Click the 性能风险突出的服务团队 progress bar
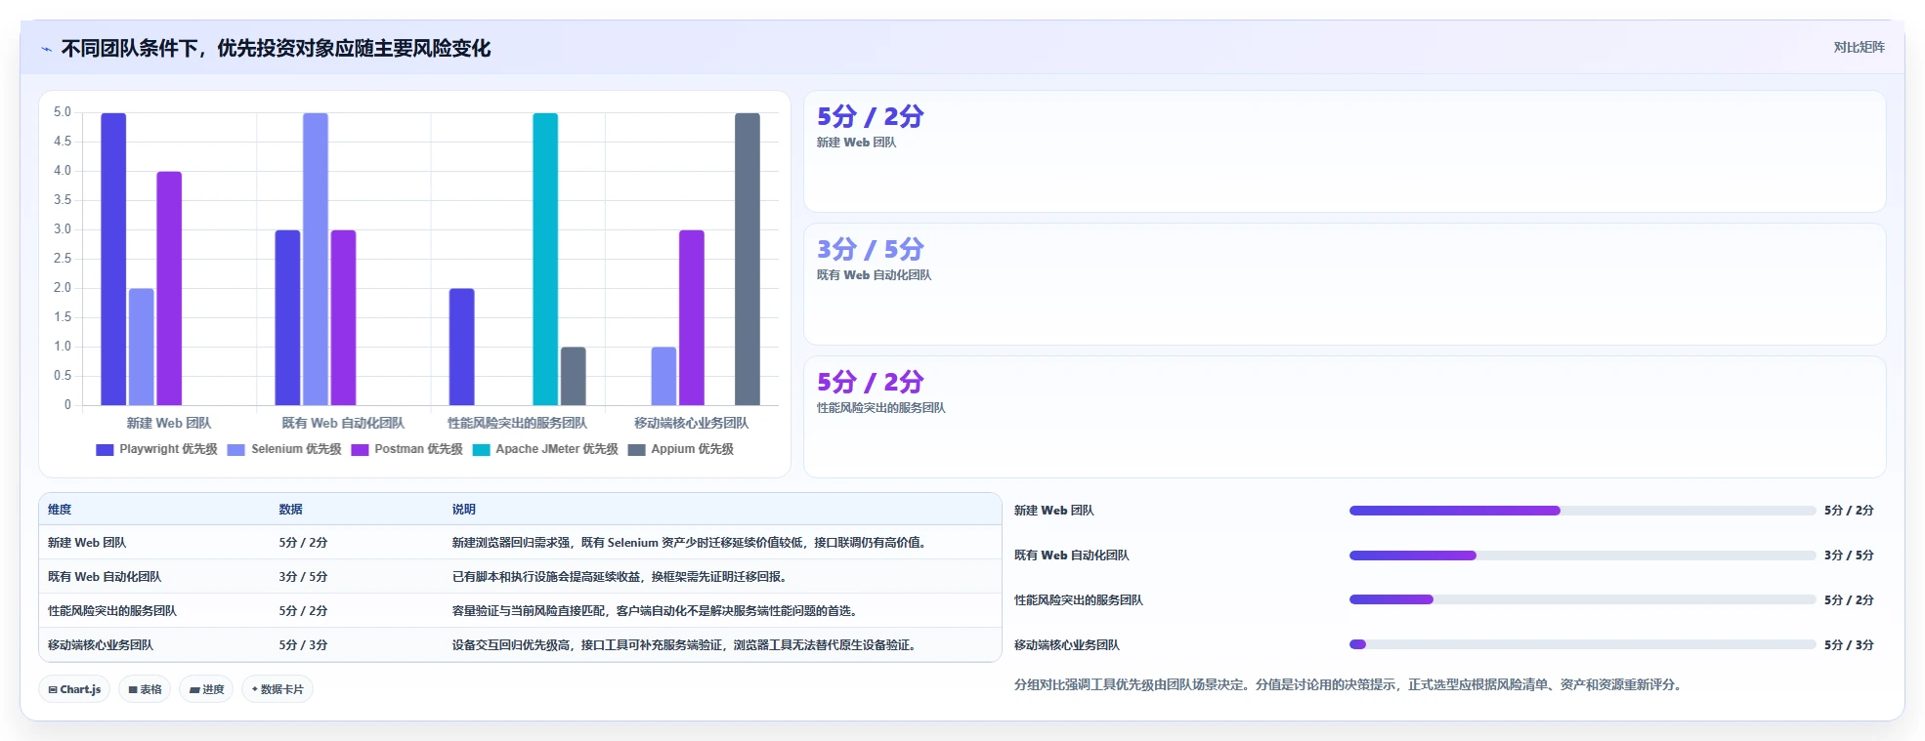This screenshot has width=1925, height=741. [1582, 599]
